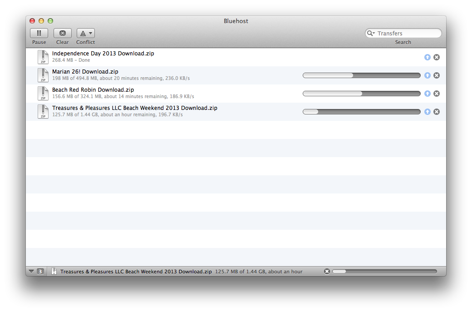Select the Marian 26! Download.zip file name

click(x=85, y=72)
